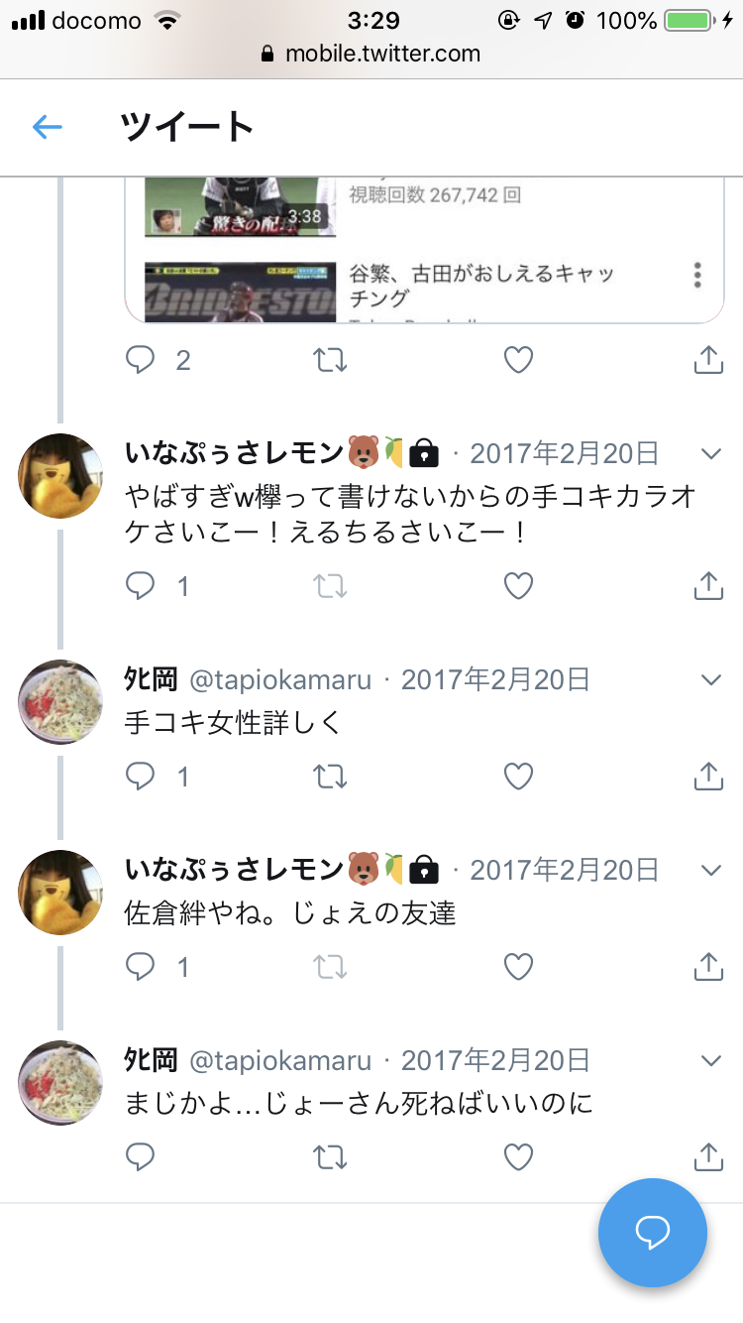Viewport: 743px width, 1323px height.
Task: Tap the mobile.twitter.com address bar
Action: [x=371, y=54]
